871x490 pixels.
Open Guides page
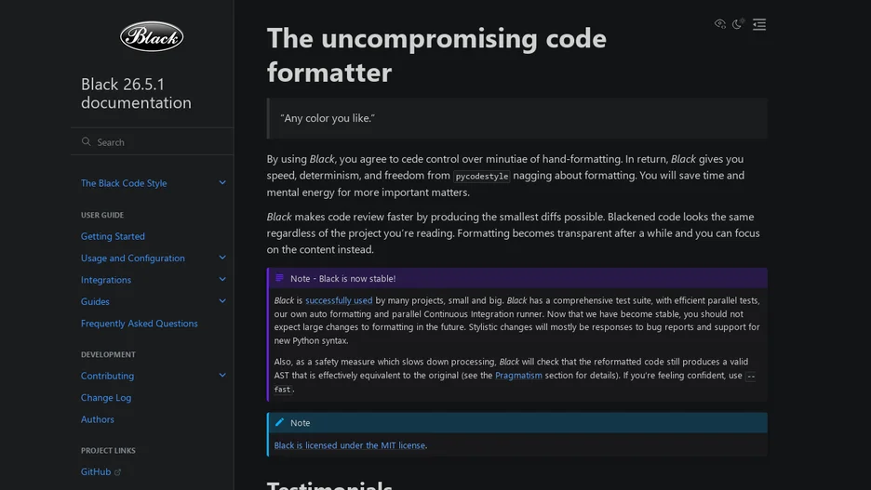(x=95, y=301)
